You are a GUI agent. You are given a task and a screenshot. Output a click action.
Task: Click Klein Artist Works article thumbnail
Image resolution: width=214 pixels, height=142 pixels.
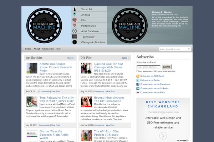pos(32,136)
